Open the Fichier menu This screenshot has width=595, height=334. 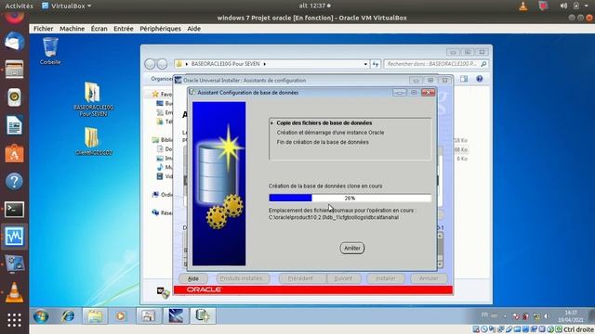pos(44,29)
